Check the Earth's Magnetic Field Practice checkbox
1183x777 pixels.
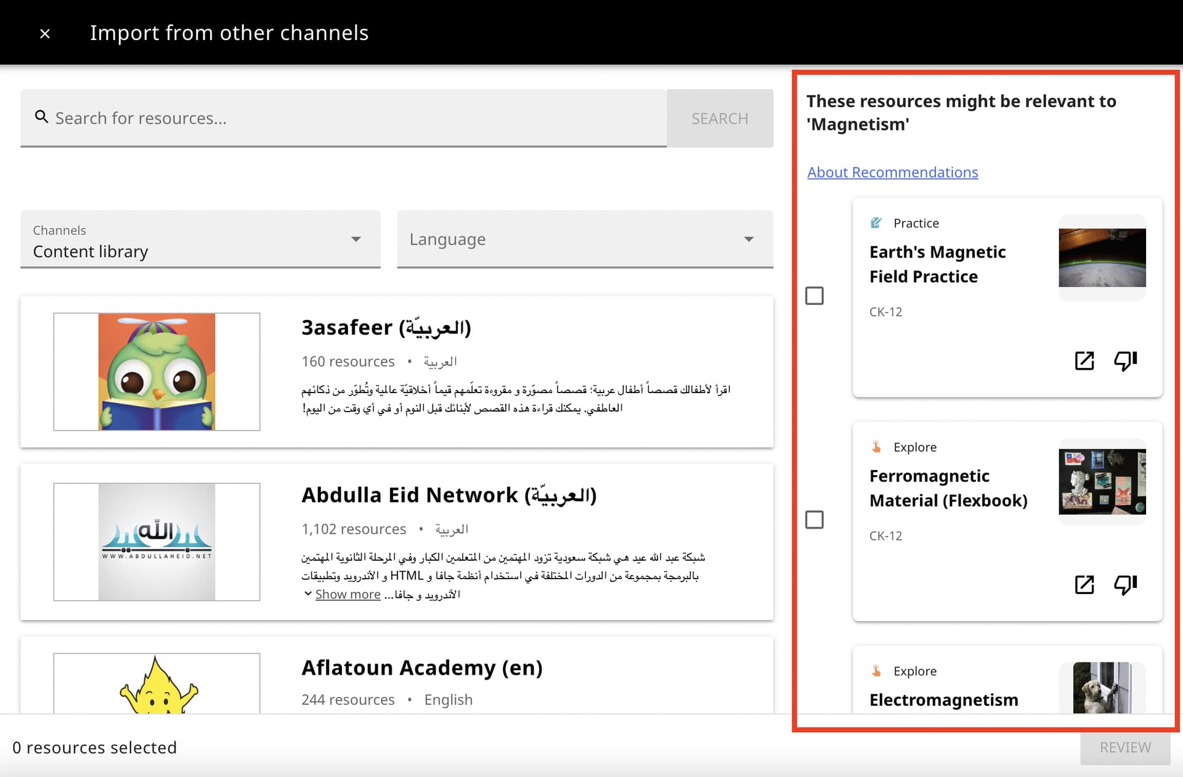814,296
